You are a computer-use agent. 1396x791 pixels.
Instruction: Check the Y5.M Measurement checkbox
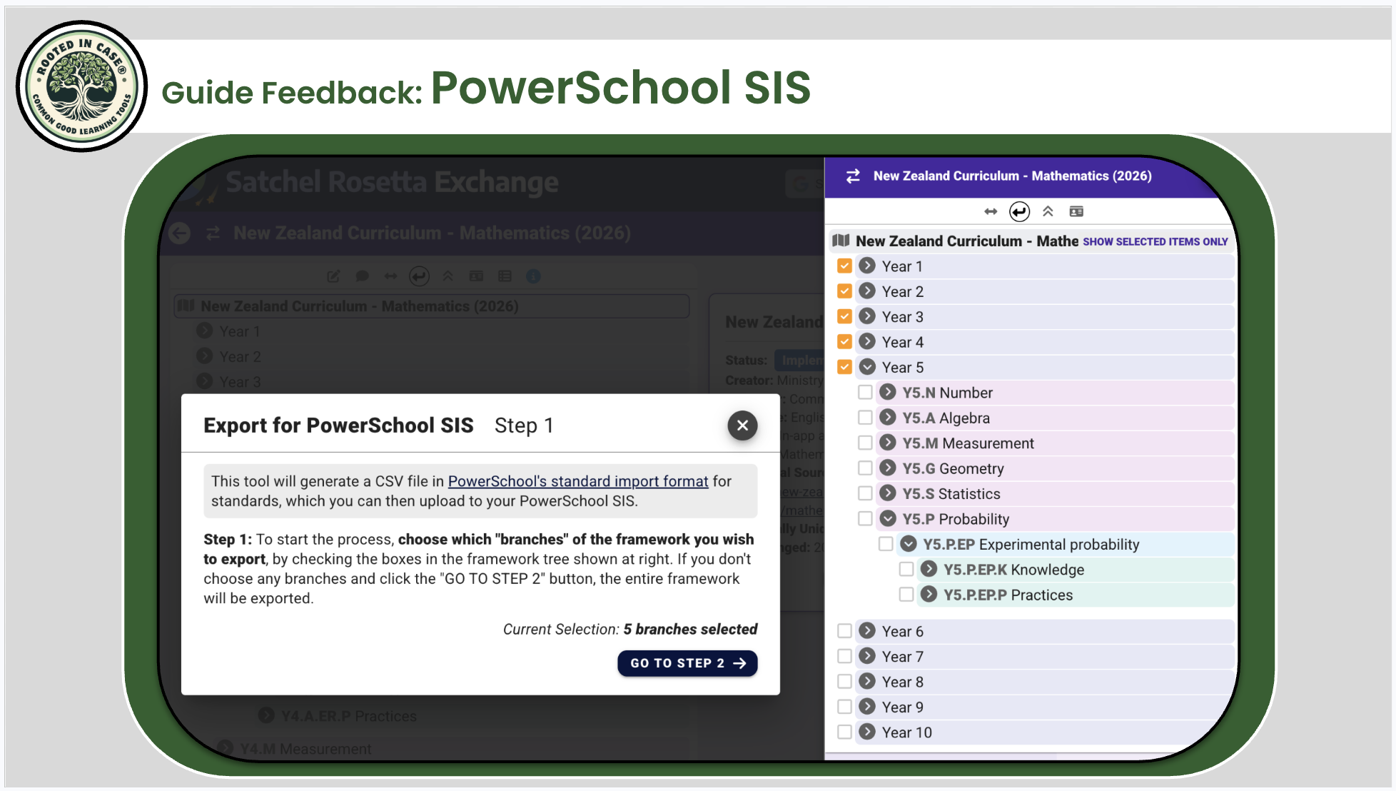(865, 443)
